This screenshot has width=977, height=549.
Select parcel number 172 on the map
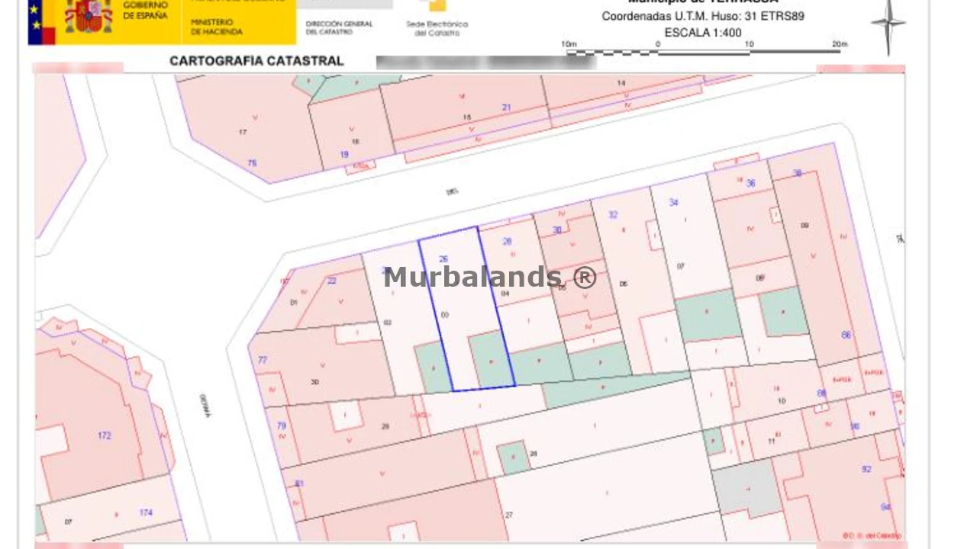[x=104, y=435]
